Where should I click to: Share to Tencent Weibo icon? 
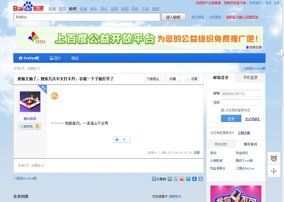(188, 179)
